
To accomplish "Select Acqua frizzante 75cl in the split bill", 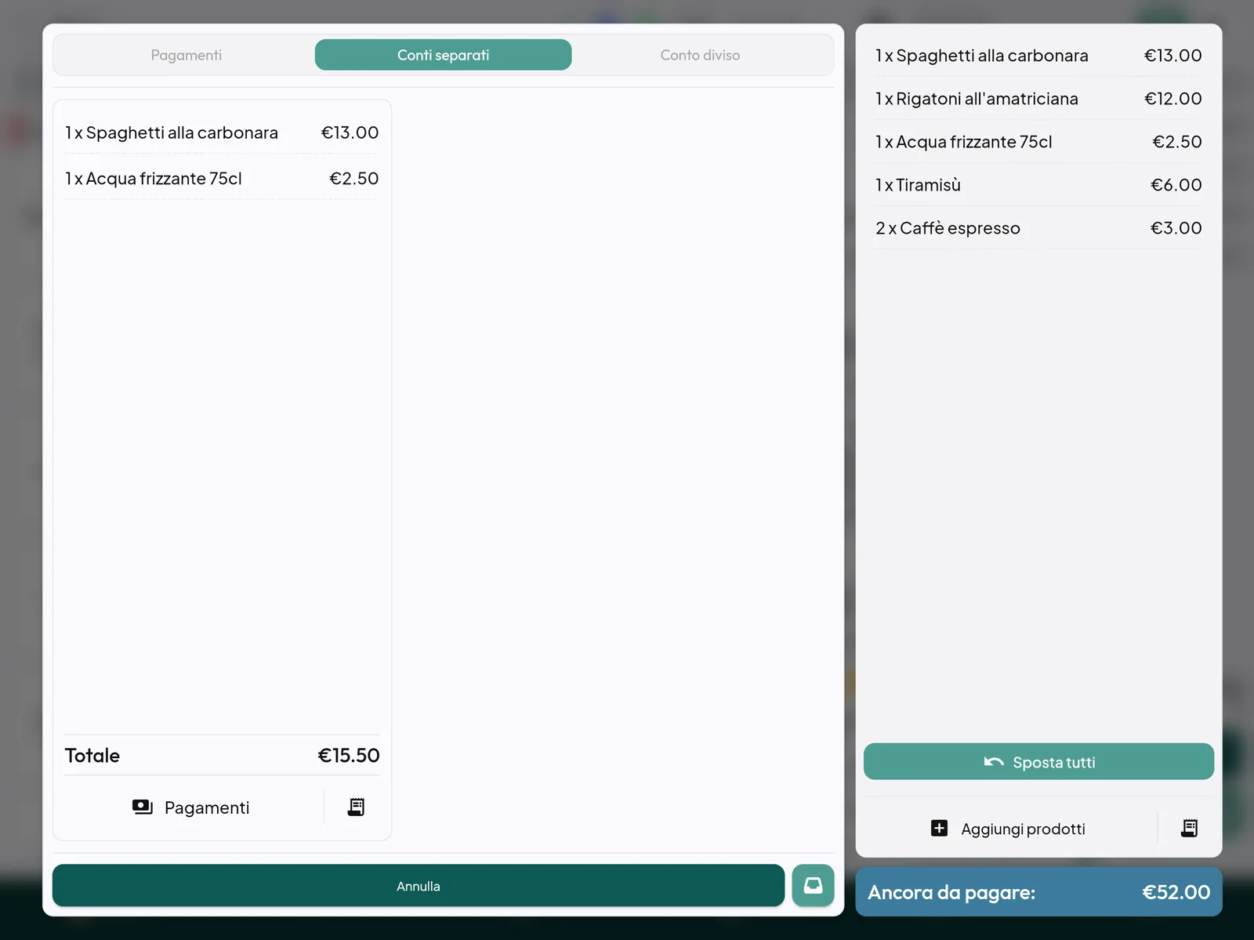I will tap(222, 178).
